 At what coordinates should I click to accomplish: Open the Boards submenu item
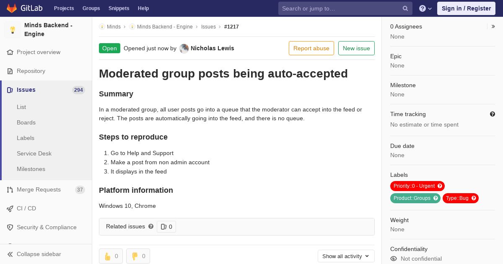click(x=26, y=122)
